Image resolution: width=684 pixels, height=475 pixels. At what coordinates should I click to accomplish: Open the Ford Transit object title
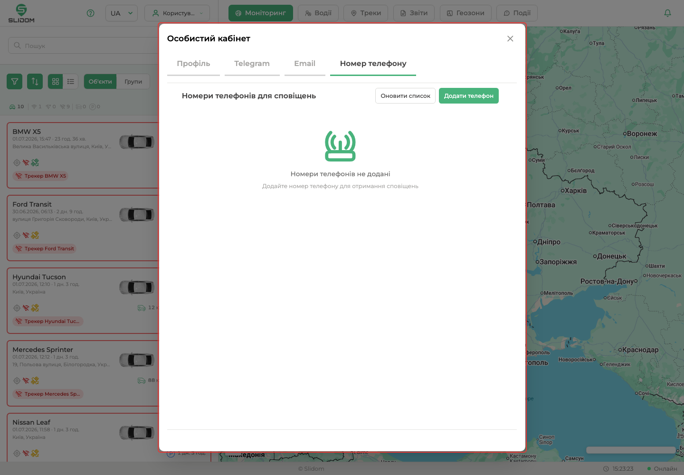click(x=32, y=204)
